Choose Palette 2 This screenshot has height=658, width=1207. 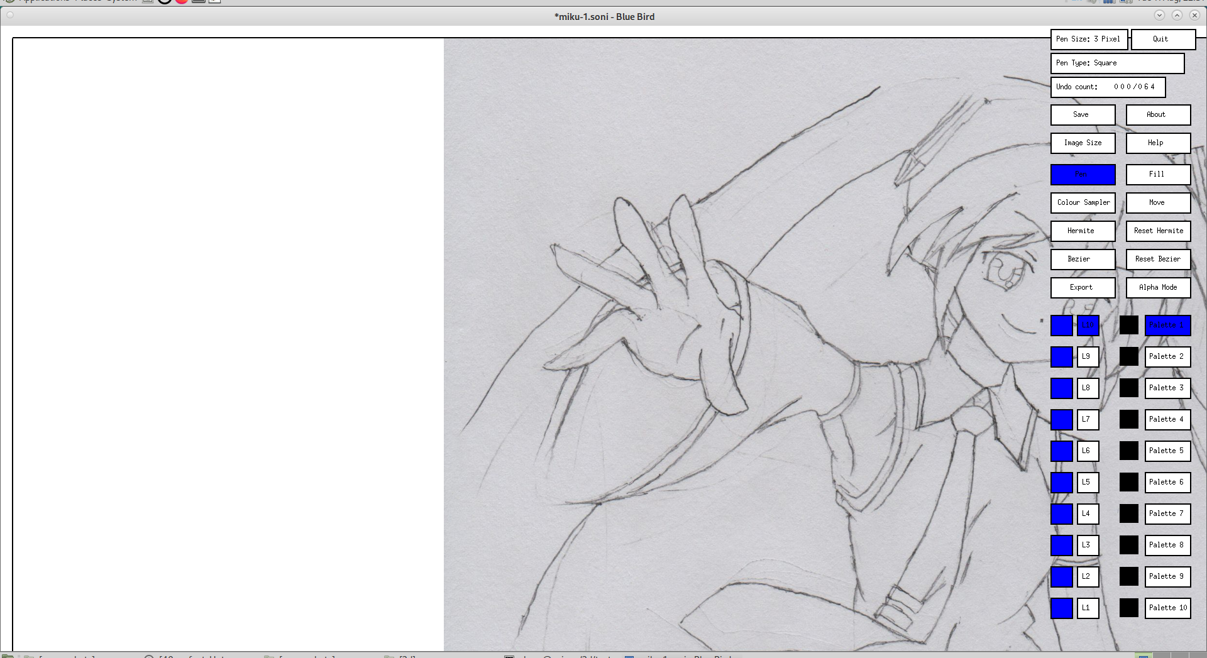click(x=1167, y=357)
